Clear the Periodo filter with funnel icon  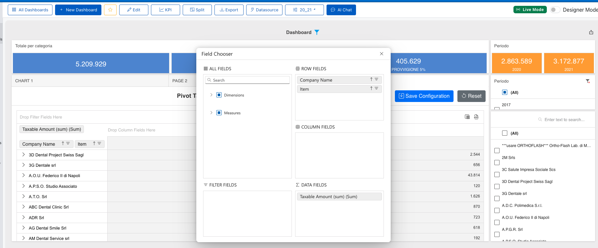(x=588, y=81)
